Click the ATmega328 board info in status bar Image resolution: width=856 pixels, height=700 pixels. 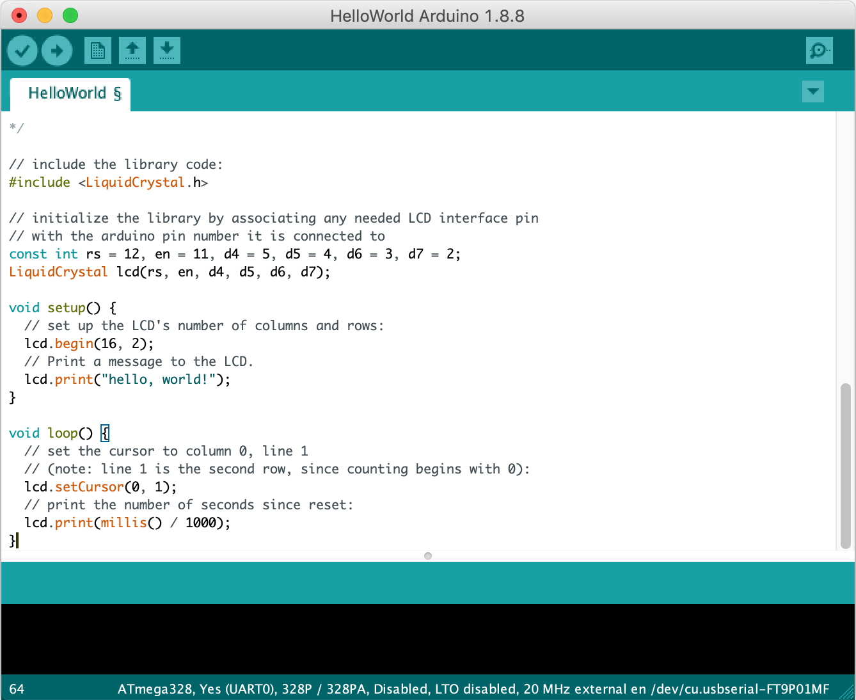pos(473,689)
